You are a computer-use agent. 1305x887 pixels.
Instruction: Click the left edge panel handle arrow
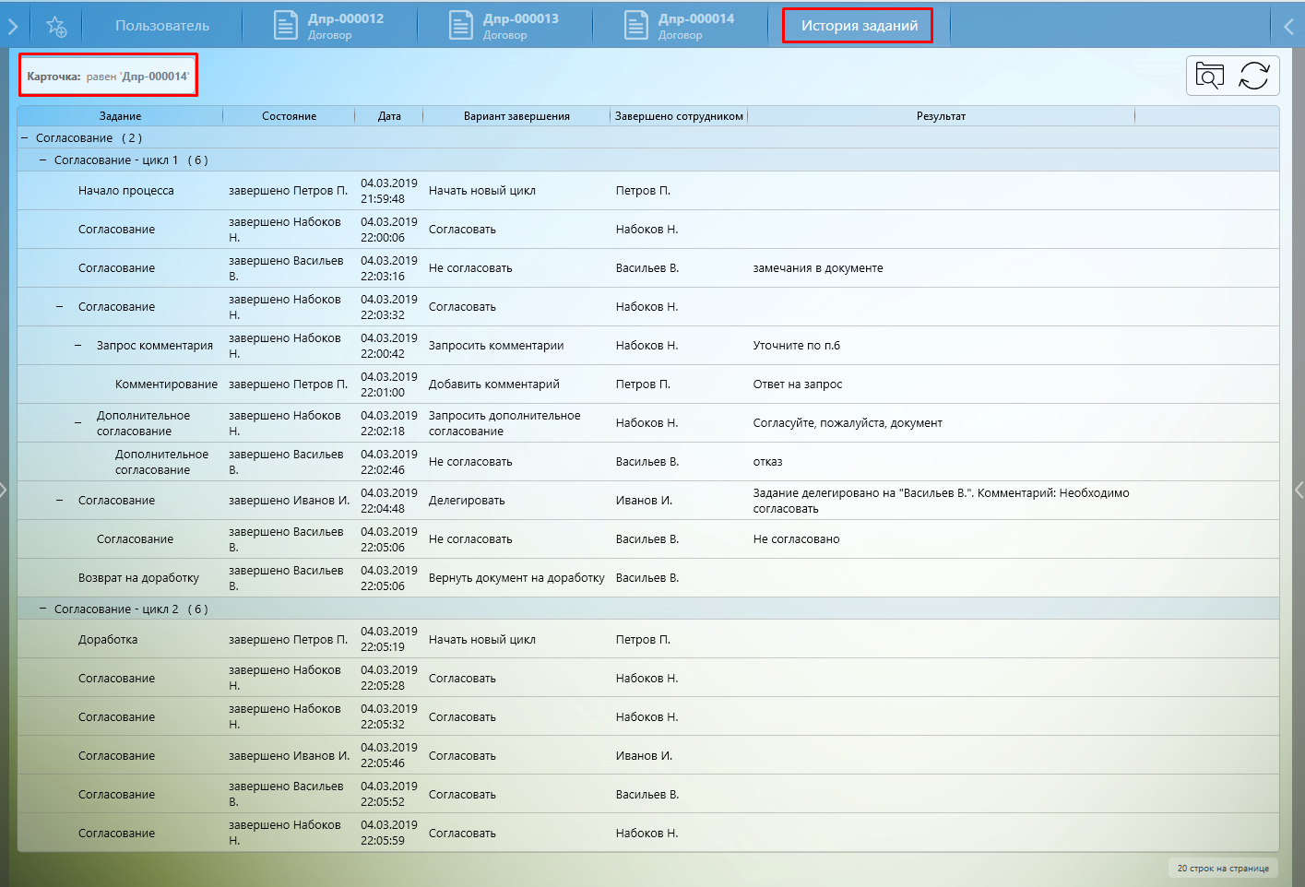pos(4,490)
